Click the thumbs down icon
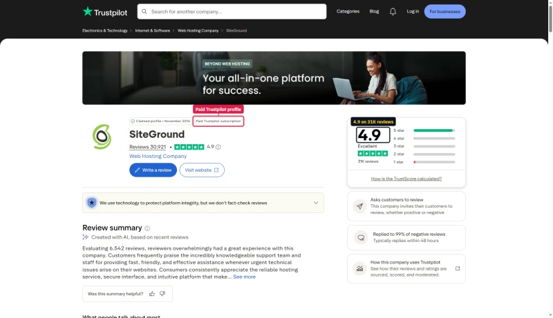This screenshot has height=318, width=553. click(x=162, y=294)
